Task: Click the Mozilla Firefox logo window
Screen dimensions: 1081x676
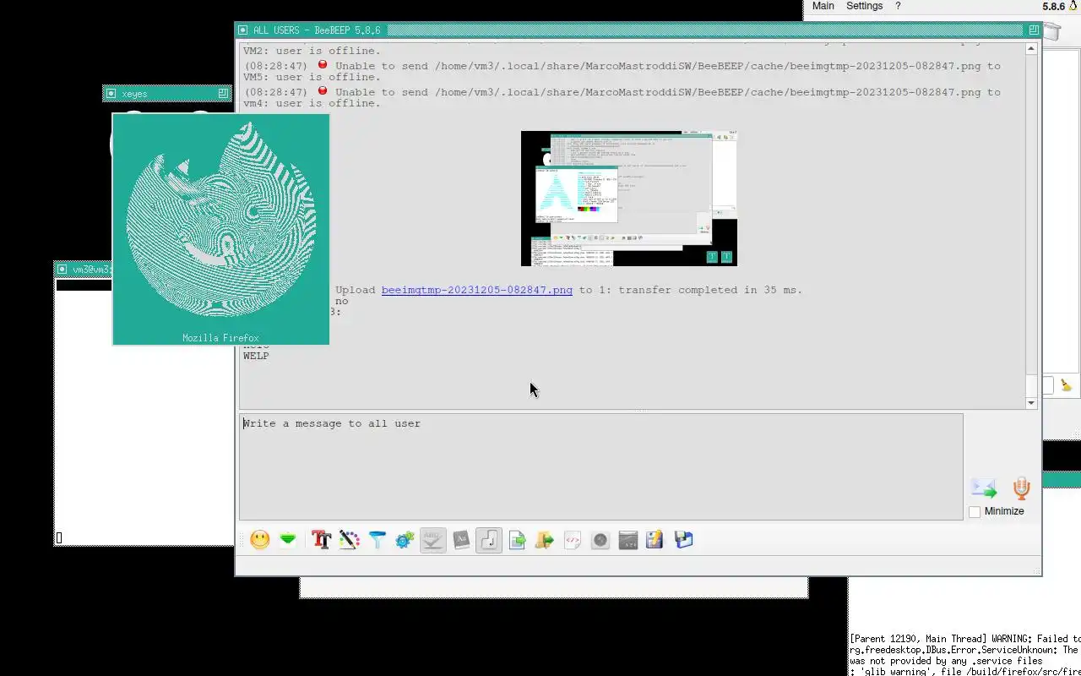Action: pyautogui.click(x=220, y=229)
